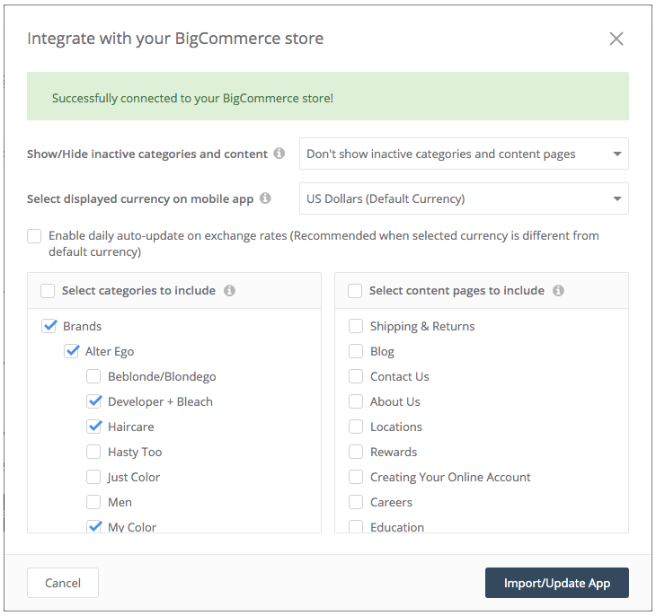Check the Select categories to include box
656x616 pixels.
pyautogui.click(x=47, y=290)
